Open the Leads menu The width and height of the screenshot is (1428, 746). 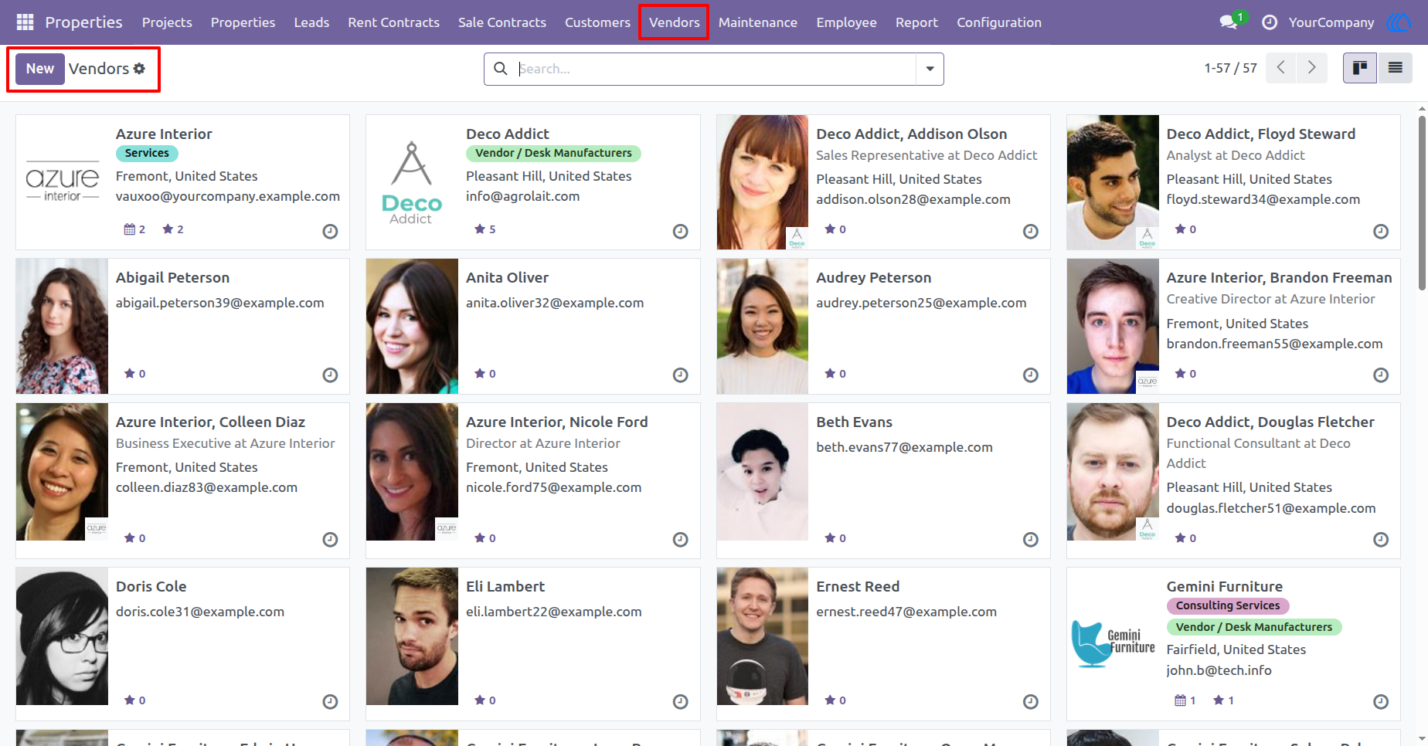[x=311, y=22]
